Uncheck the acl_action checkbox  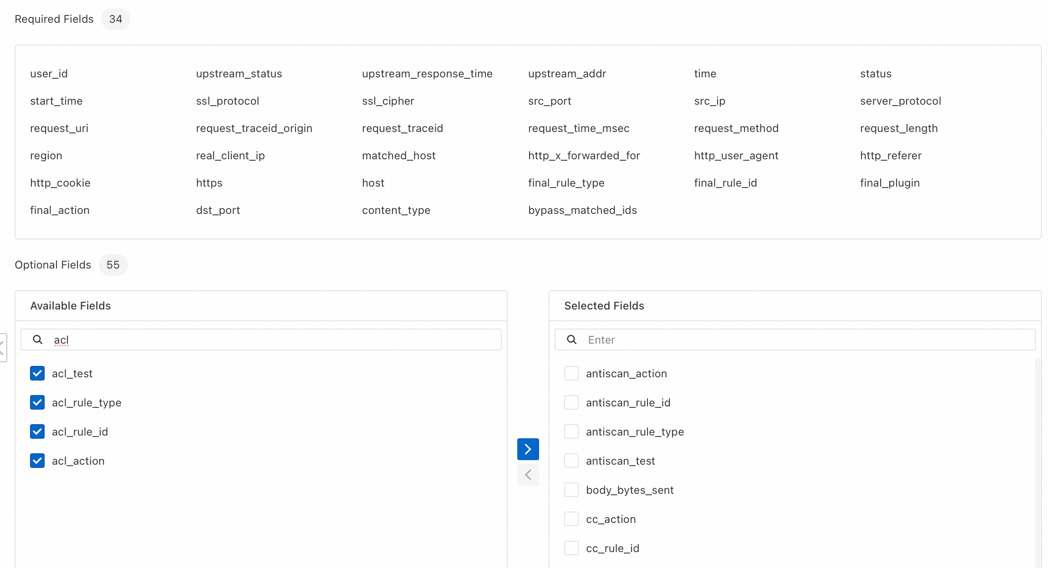(37, 461)
